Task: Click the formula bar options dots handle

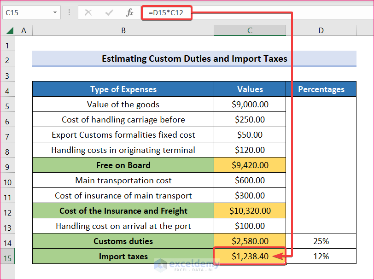Action: 69,13
